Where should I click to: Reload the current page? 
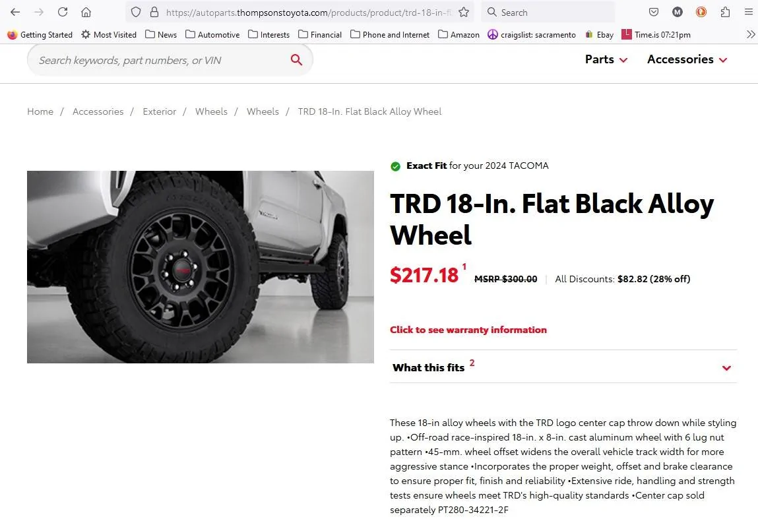point(63,12)
